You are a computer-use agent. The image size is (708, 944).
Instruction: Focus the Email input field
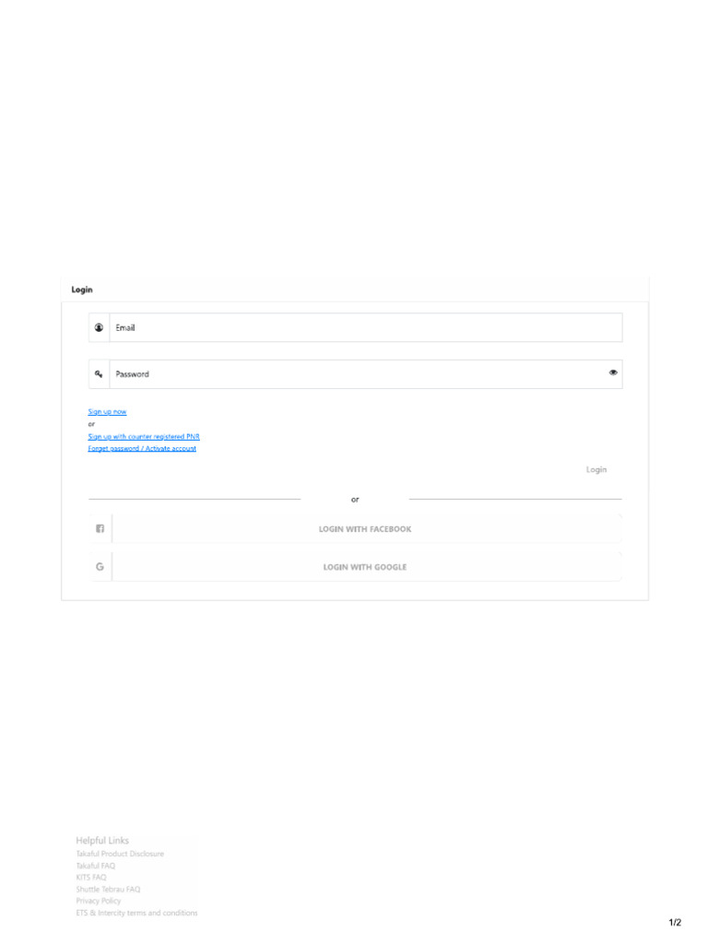pyautogui.click(x=365, y=327)
